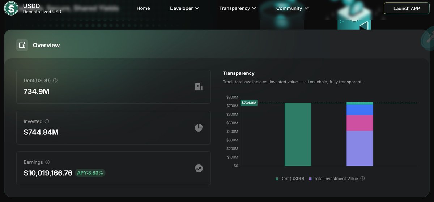
Task: Click the 734.9M debt value
Action: click(37, 91)
